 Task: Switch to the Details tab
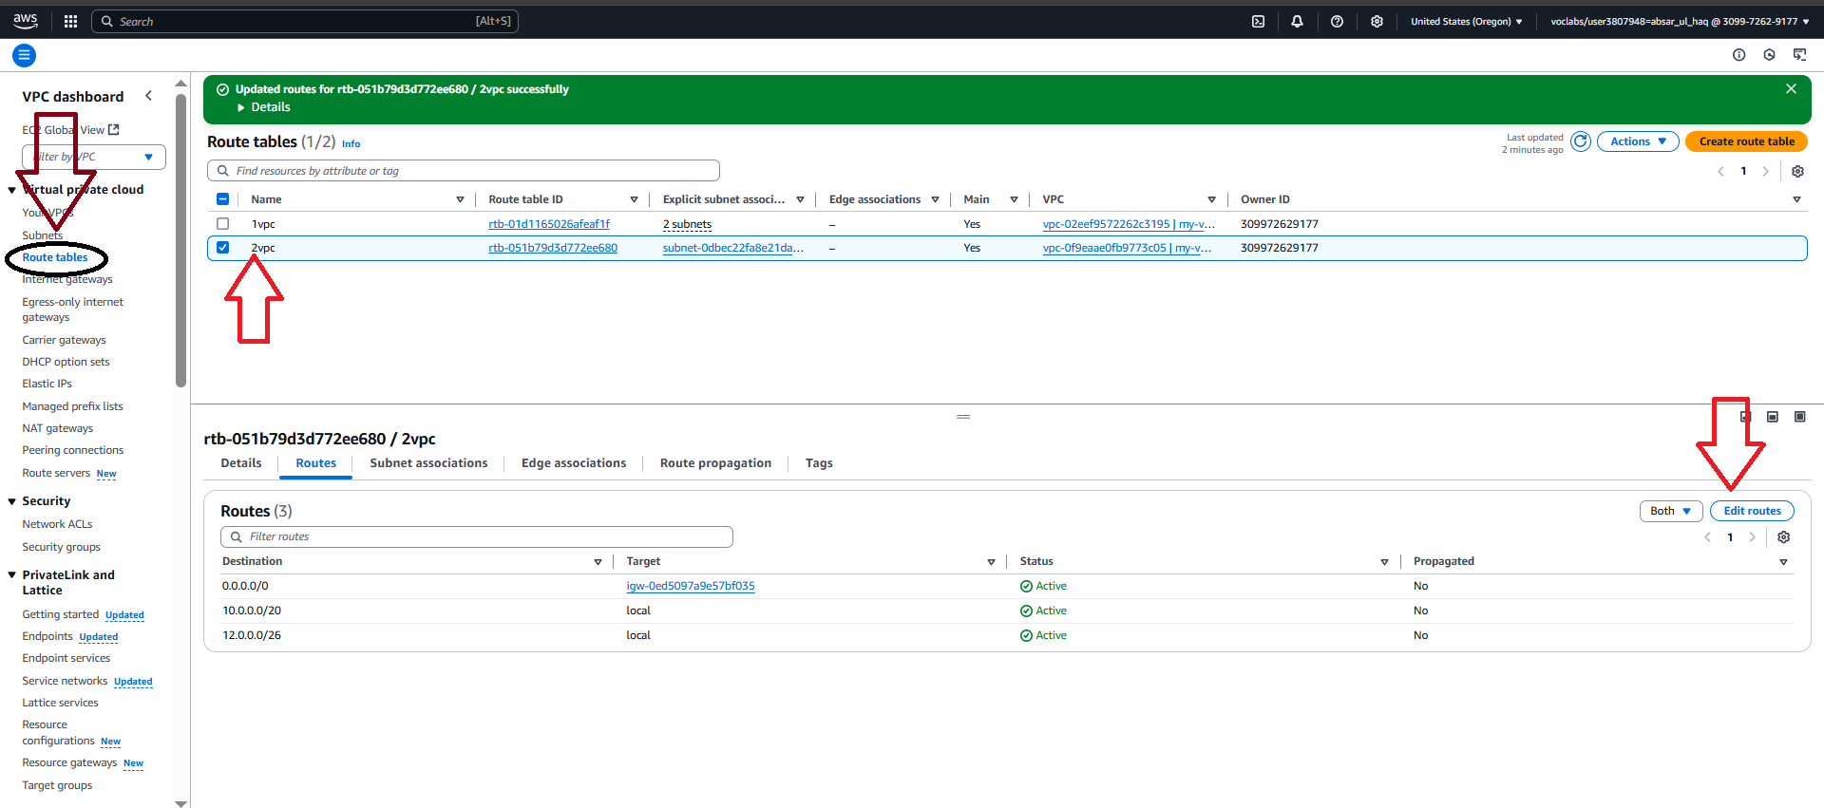tap(241, 463)
